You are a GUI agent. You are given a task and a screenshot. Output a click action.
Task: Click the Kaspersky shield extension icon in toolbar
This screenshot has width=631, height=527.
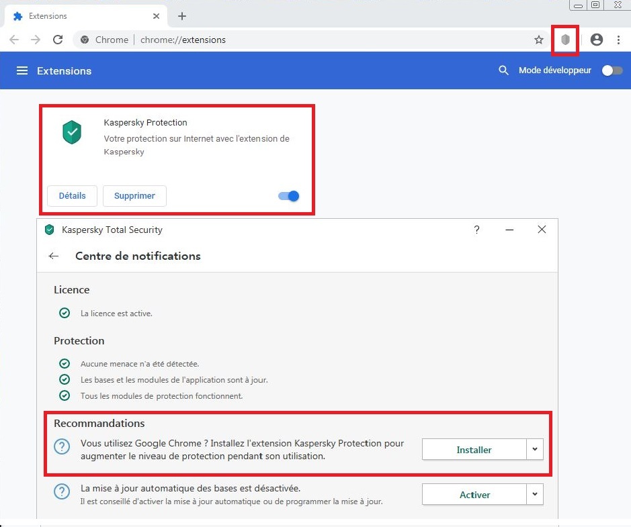coord(565,40)
